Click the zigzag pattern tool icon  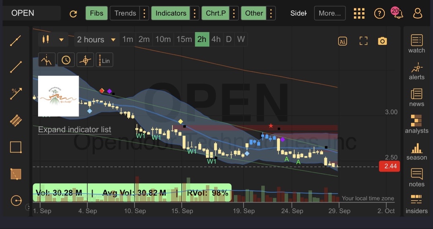[x=47, y=60]
